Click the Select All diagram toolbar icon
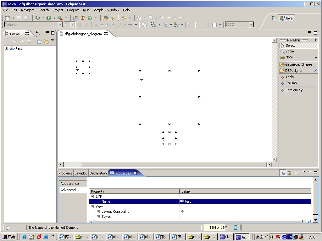 click(x=153, y=25)
